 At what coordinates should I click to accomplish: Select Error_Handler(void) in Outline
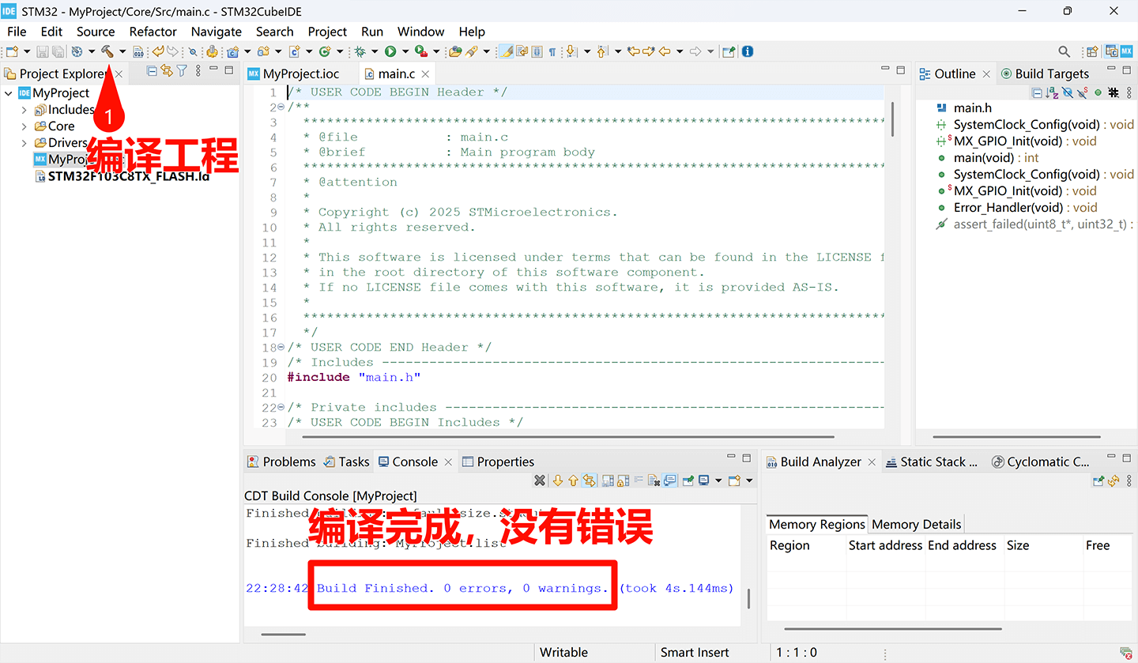1017,207
